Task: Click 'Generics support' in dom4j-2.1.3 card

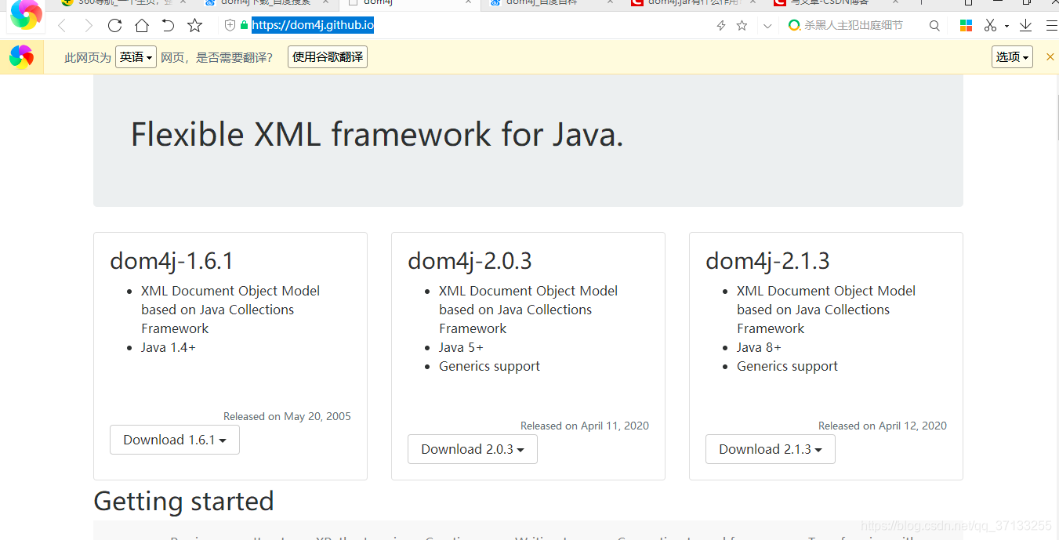Action: 787,366
